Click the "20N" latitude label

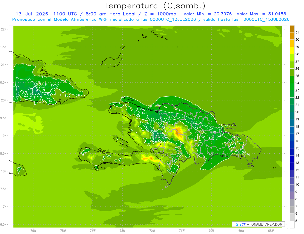(x=4, y=100)
